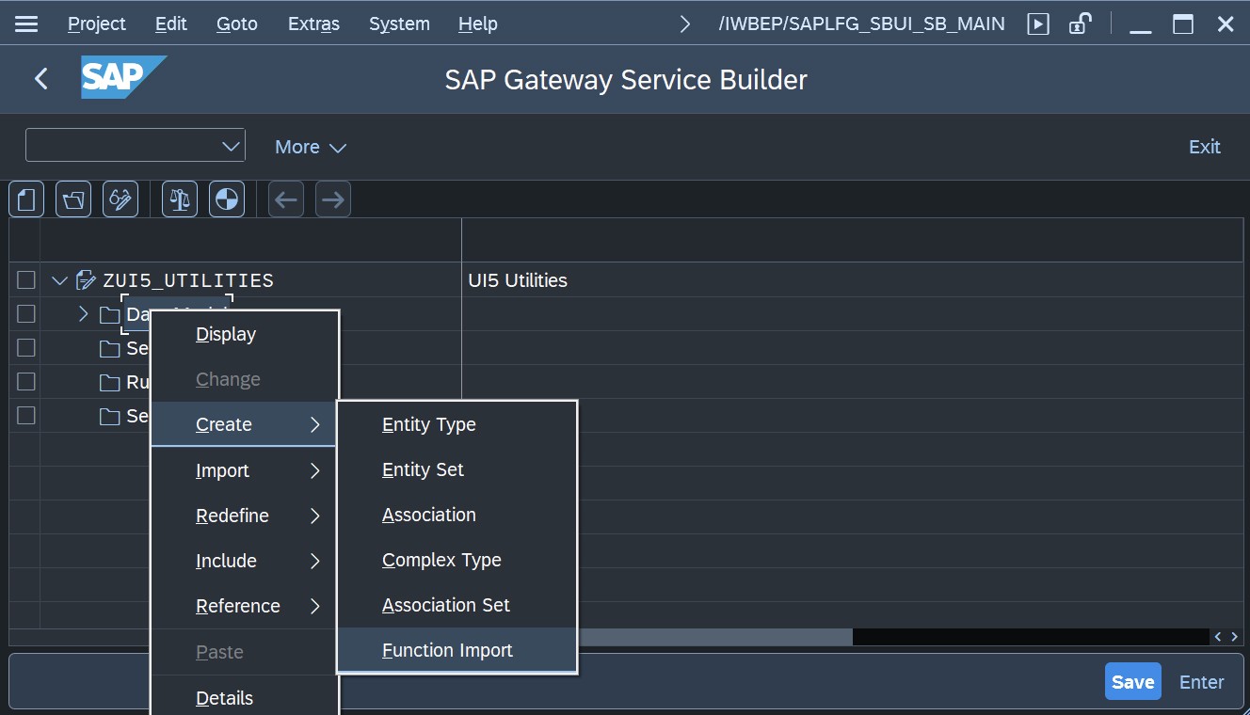The width and height of the screenshot is (1250, 715).
Task: Create a new Association Set
Action: [x=457, y=605]
